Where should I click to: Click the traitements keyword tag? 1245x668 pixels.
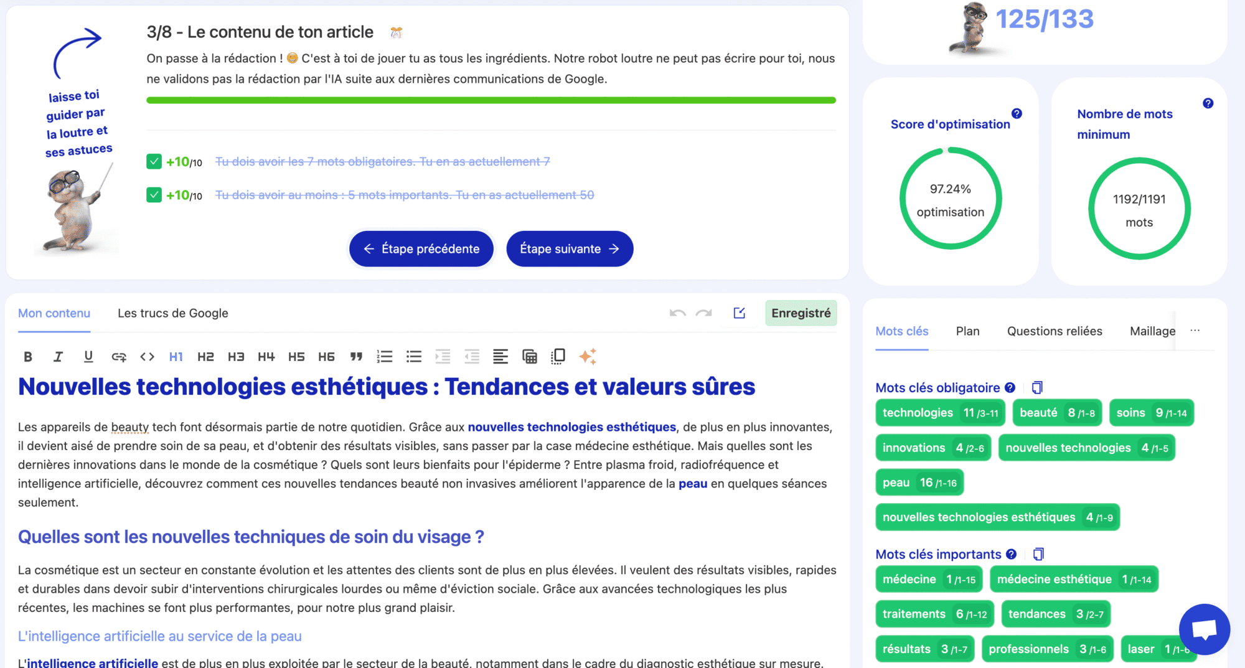(x=934, y=614)
